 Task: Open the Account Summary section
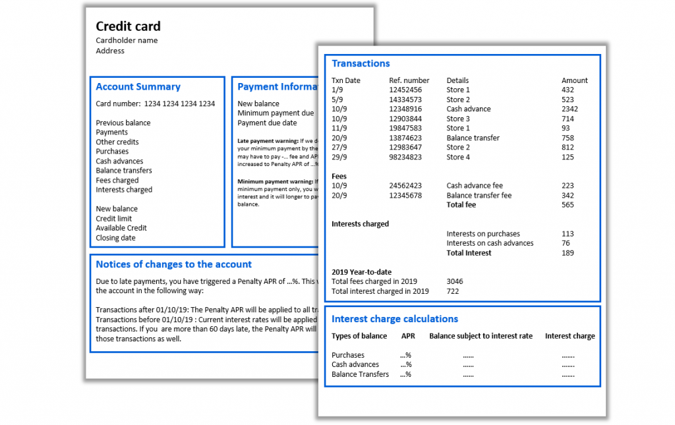click(x=138, y=86)
